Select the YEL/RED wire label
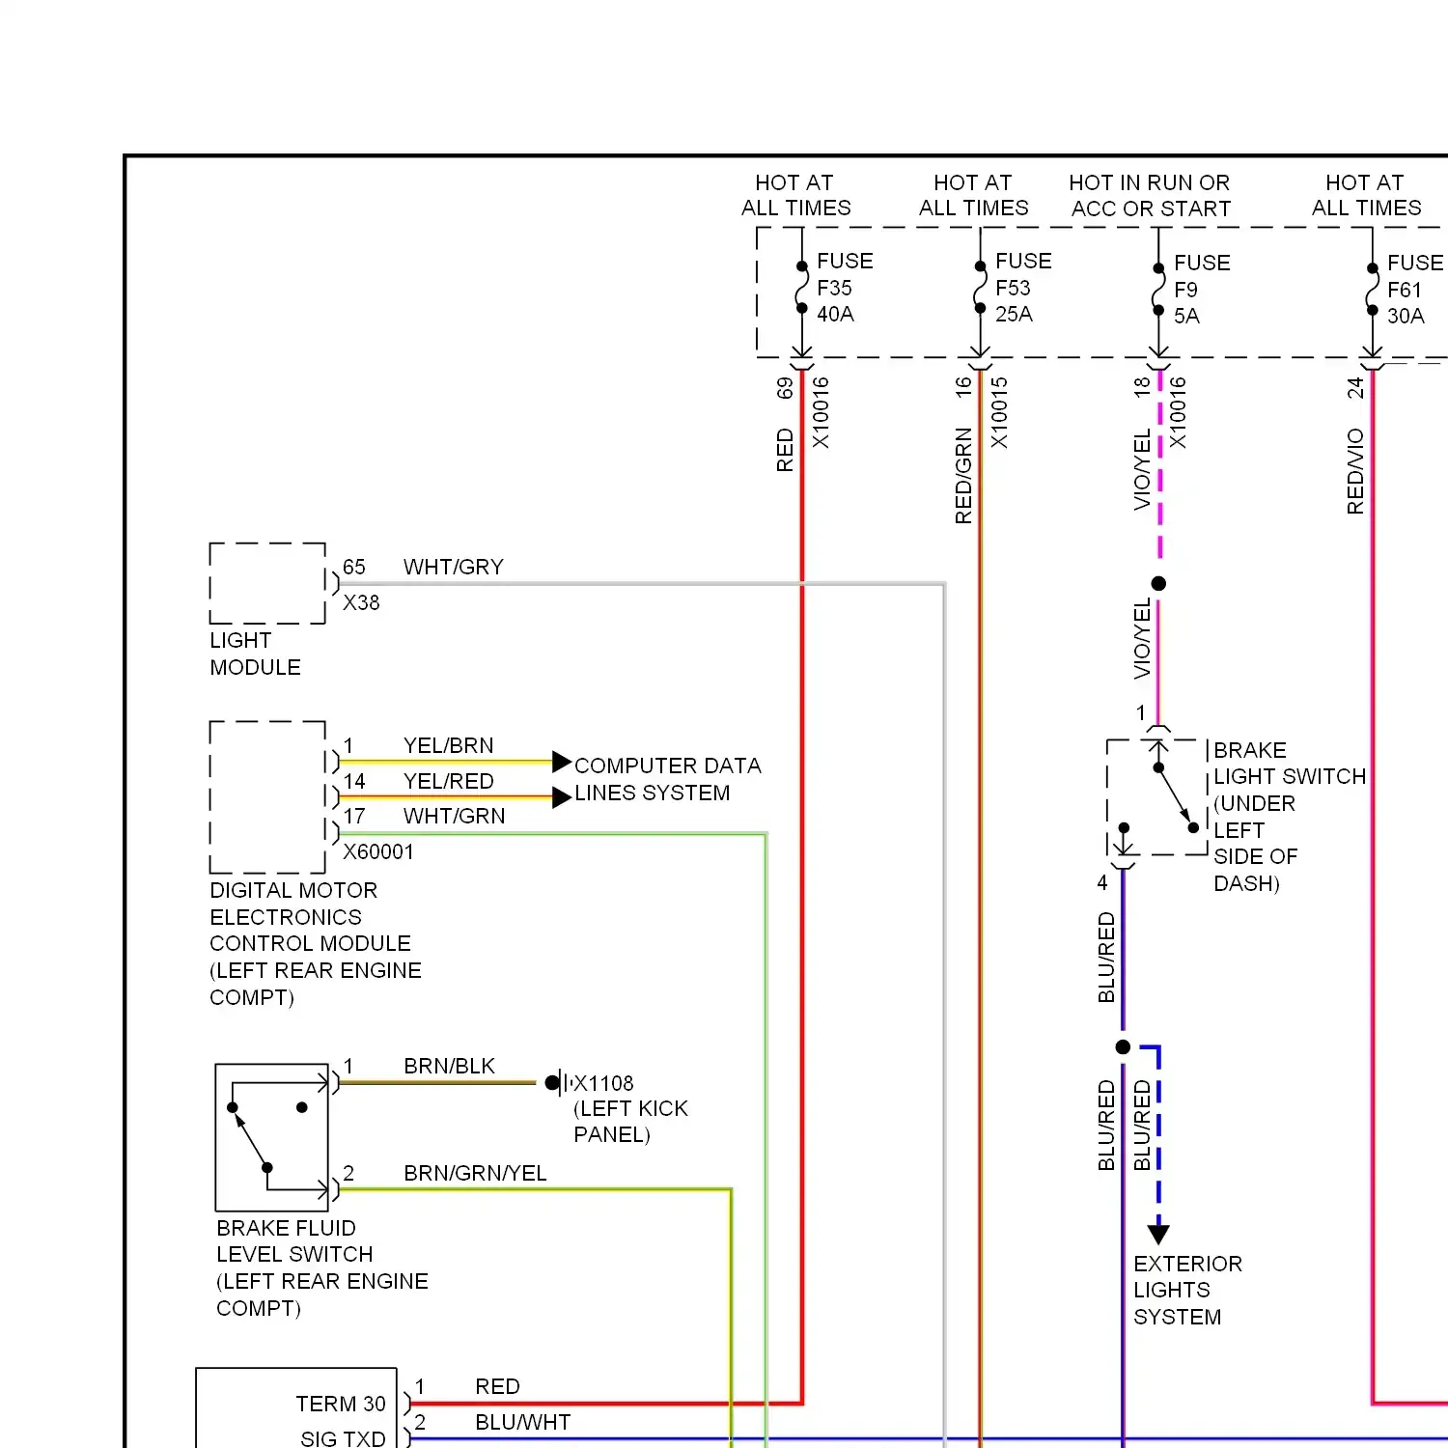 click(x=448, y=781)
